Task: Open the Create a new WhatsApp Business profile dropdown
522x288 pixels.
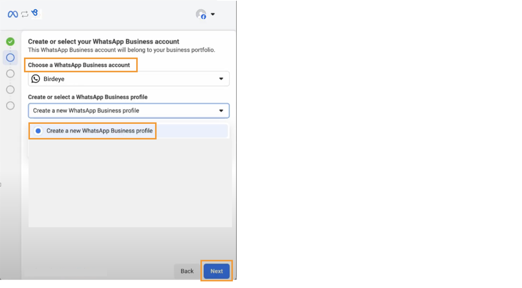Action: [x=129, y=111]
